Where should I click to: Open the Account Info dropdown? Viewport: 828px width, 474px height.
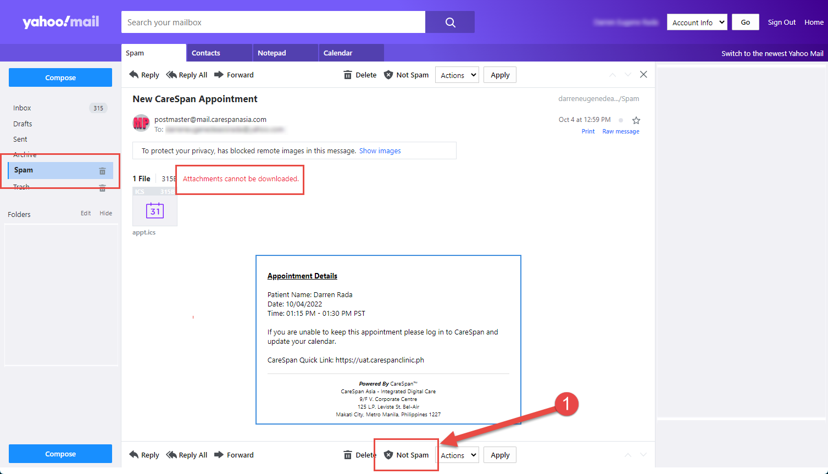[697, 22]
